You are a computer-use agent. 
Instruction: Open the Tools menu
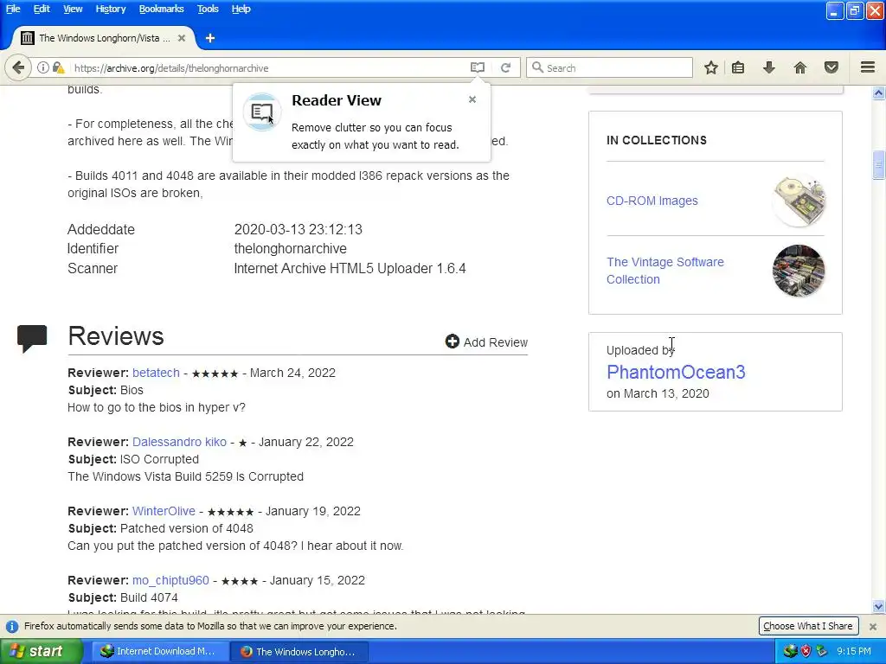(208, 9)
